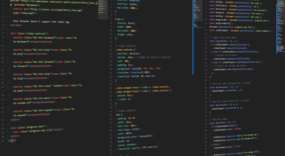Click text "Your browser doesn't support the video tag."

(x=41, y=21)
